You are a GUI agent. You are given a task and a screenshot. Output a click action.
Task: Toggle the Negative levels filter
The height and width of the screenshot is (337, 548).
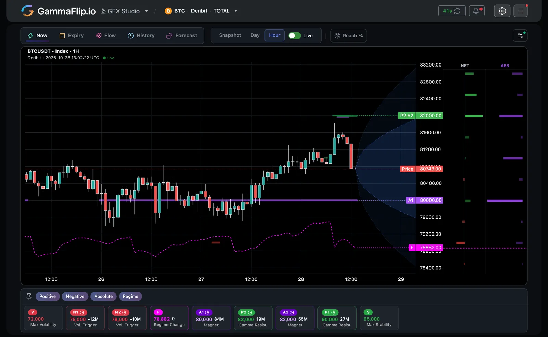click(75, 296)
